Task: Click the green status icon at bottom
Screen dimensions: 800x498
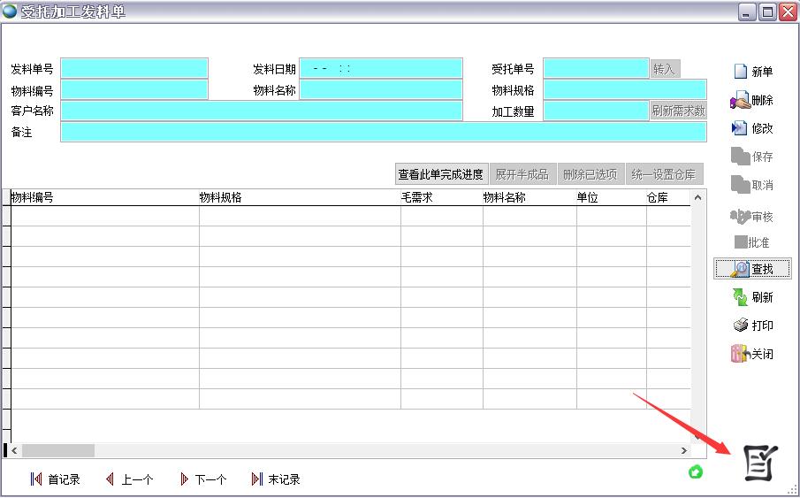Action: (x=696, y=472)
